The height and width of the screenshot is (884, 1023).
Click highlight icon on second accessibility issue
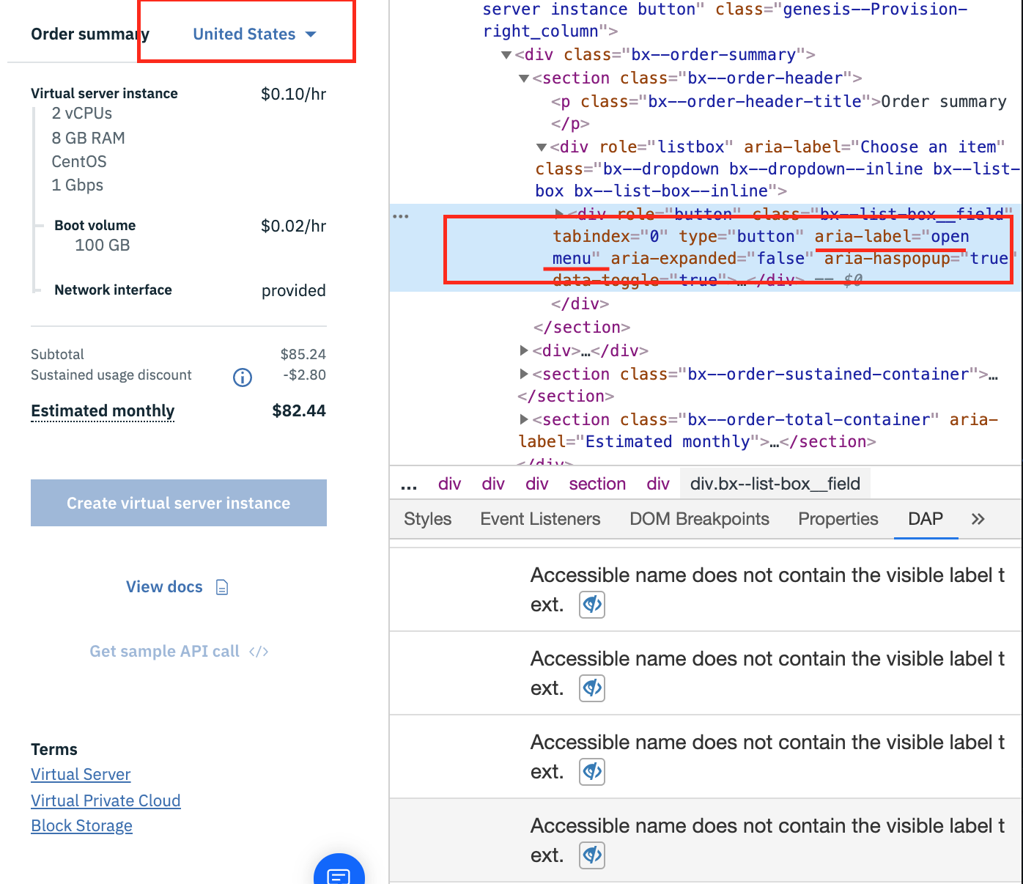point(591,688)
